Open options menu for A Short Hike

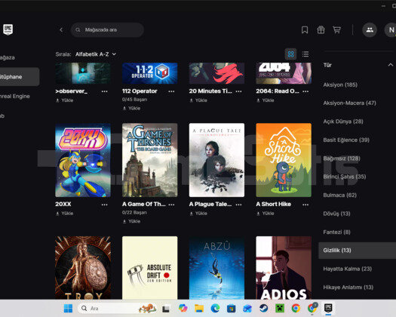click(x=305, y=205)
